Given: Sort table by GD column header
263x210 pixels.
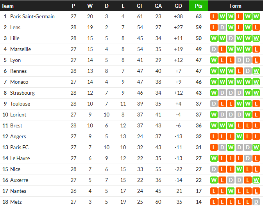Looking at the screenshot, I should (x=178, y=6).
